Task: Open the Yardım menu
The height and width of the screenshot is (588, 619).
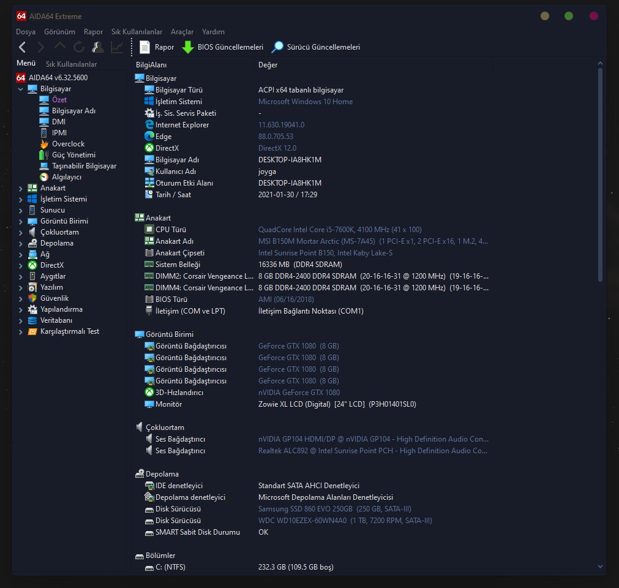Action: coord(213,32)
